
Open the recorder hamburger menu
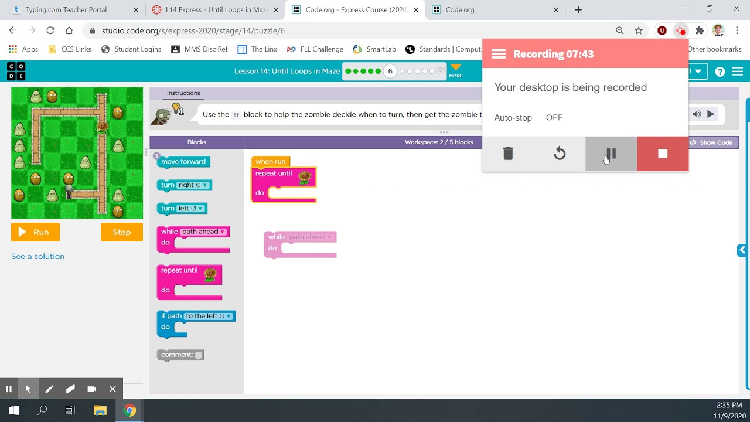(x=499, y=54)
